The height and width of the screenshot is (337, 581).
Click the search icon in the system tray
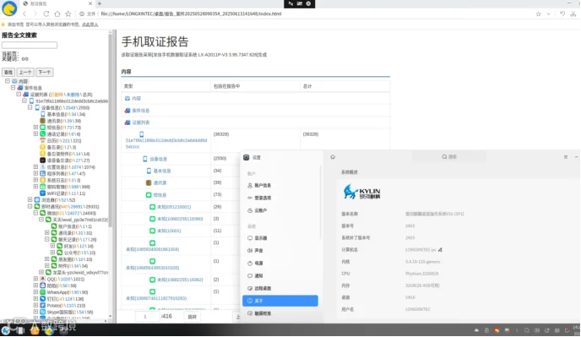click(x=527, y=330)
